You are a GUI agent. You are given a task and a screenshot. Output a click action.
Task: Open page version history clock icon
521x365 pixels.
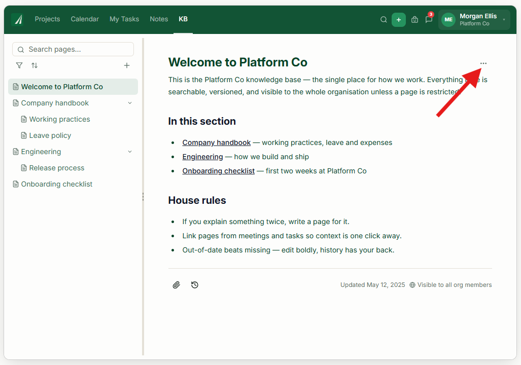pyautogui.click(x=195, y=285)
